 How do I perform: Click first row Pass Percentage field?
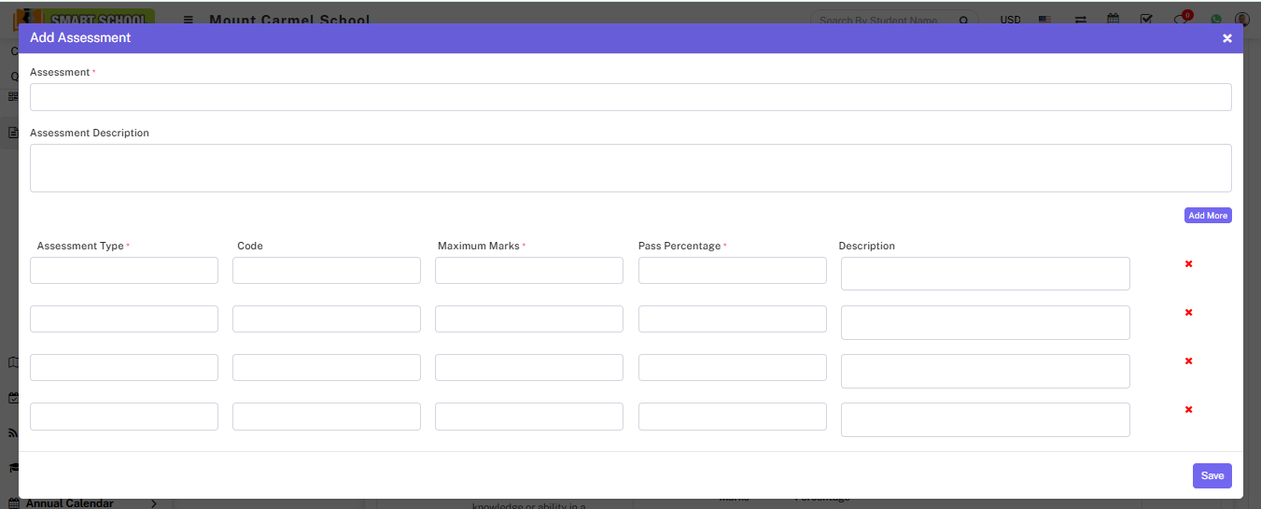(732, 271)
